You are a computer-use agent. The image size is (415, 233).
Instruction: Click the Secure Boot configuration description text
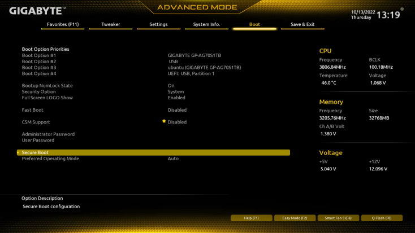point(51,206)
